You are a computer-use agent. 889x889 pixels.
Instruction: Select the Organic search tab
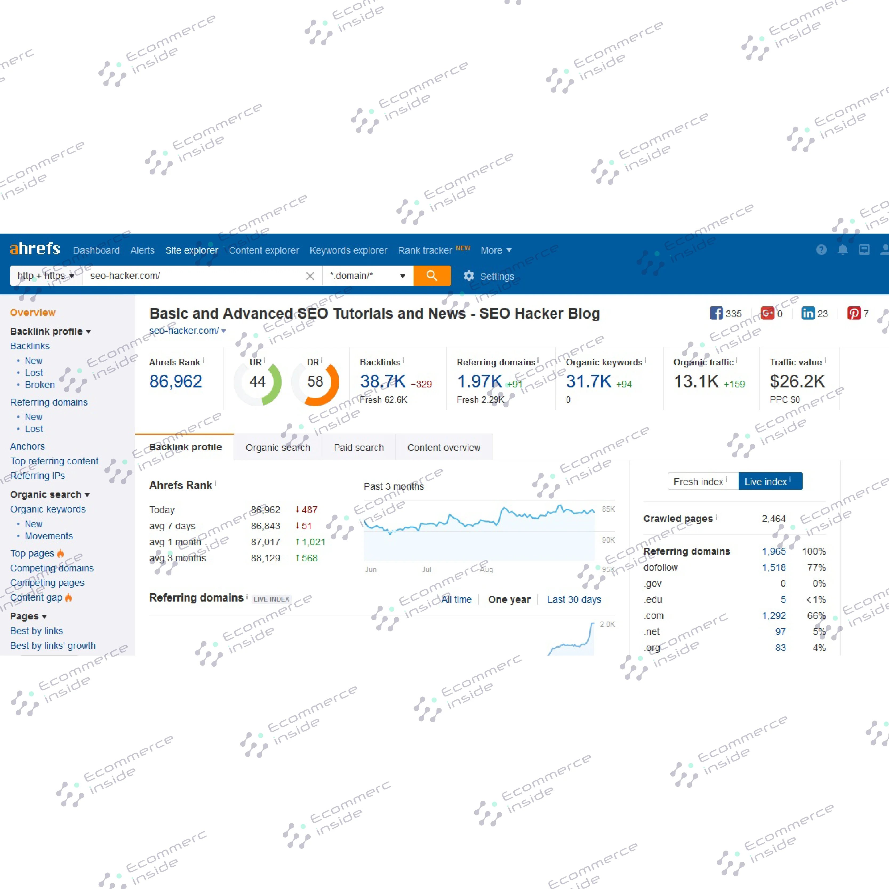click(x=278, y=447)
